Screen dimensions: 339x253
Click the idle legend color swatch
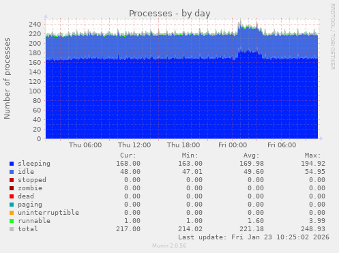point(12,172)
